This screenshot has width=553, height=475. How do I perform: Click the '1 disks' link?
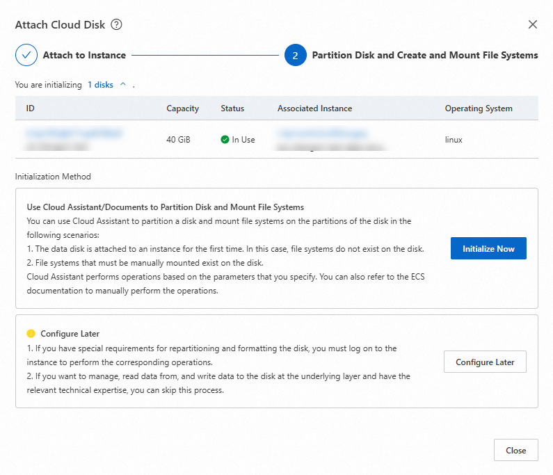tap(100, 85)
